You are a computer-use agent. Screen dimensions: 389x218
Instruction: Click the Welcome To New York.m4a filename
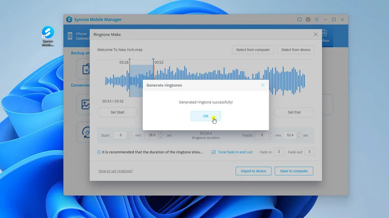click(x=119, y=50)
